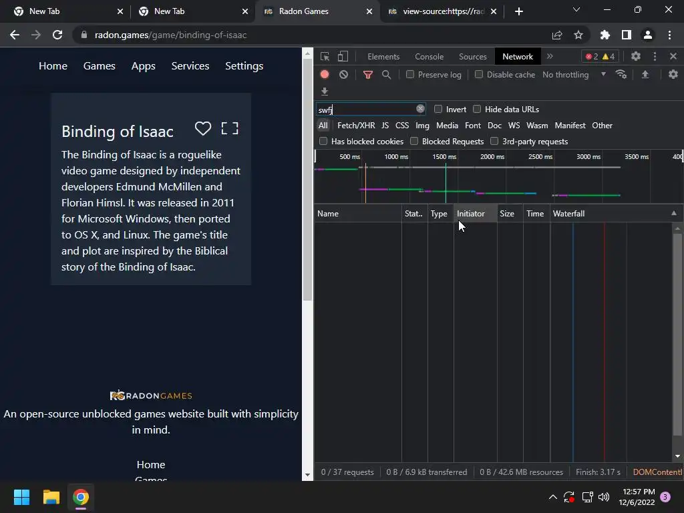
Task: Click the error and warning counter badge
Action: click(600, 56)
